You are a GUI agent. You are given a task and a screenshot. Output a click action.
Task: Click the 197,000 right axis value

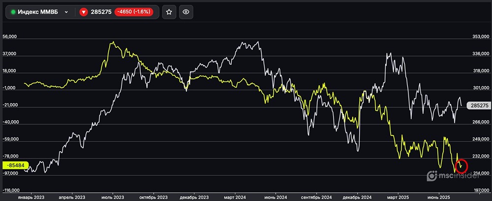pyautogui.click(x=481, y=190)
